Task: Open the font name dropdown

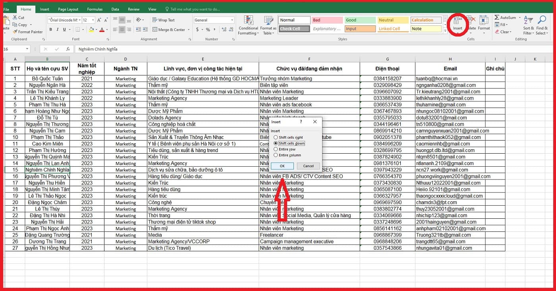Action: click(80, 20)
